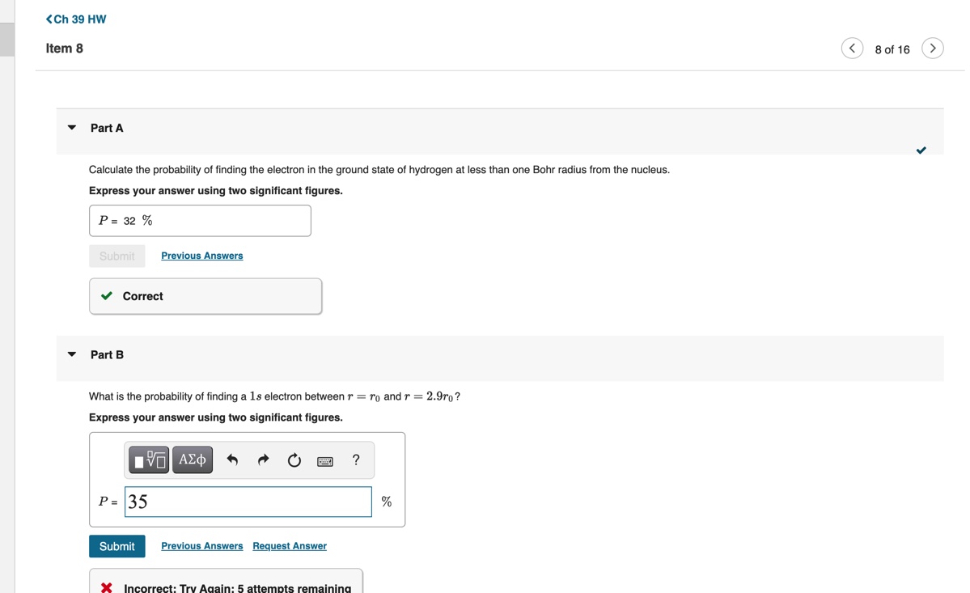Image resolution: width=970 pixels, height=593 pixels.
Task: Go to previous item with left arrow
Action: (x=852, y=49)
